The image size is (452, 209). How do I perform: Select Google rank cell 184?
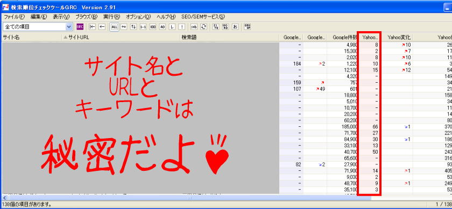pos(297,63)
